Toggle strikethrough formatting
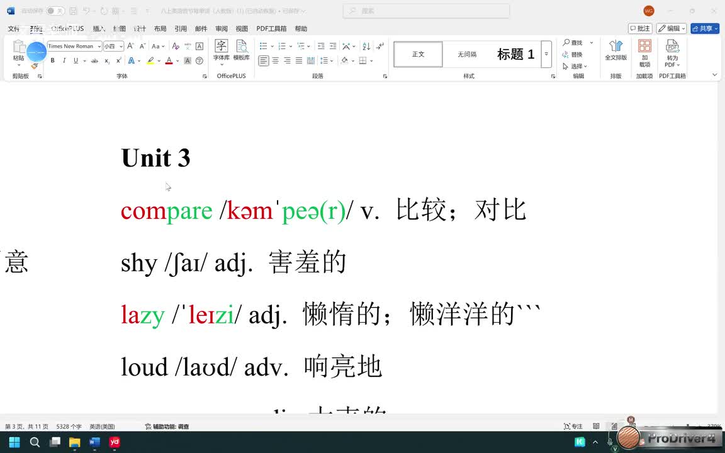The image size is (725, 453). coord(95,60)
